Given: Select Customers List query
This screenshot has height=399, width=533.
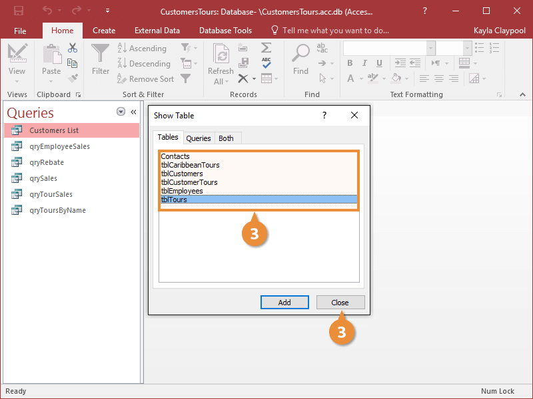Looking at the screenshot, I should [72, 130].
